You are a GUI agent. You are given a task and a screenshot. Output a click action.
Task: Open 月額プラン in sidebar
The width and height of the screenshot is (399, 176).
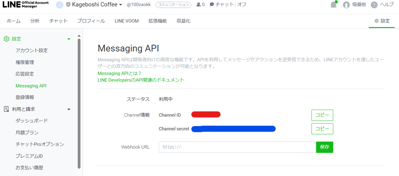tap(27, 133)
